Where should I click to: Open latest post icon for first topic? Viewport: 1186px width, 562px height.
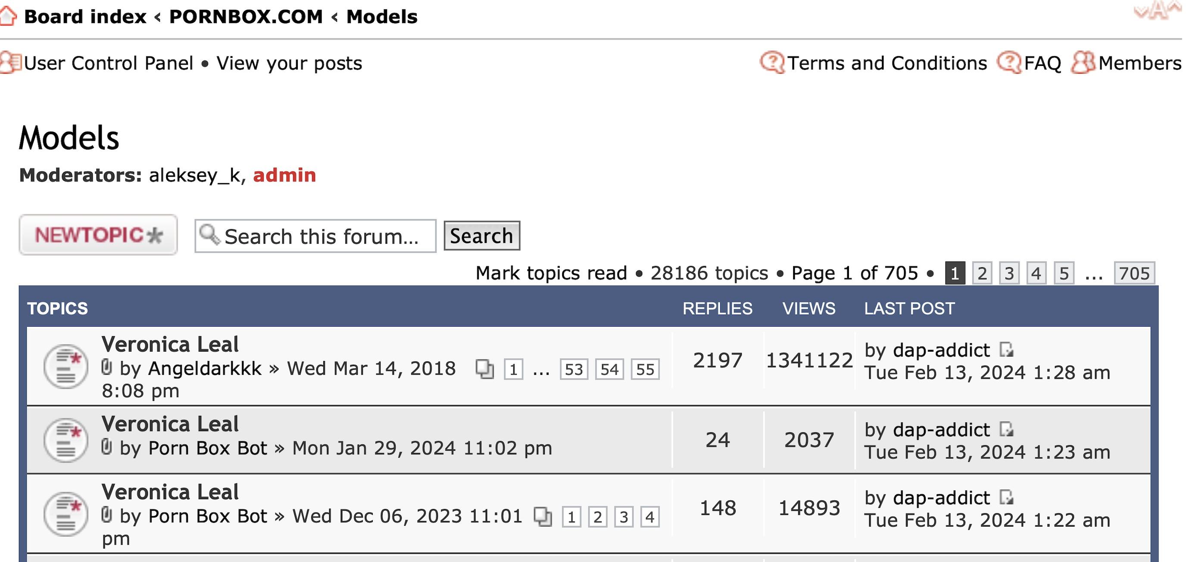pyautogui.click(x=1007, y=350)
